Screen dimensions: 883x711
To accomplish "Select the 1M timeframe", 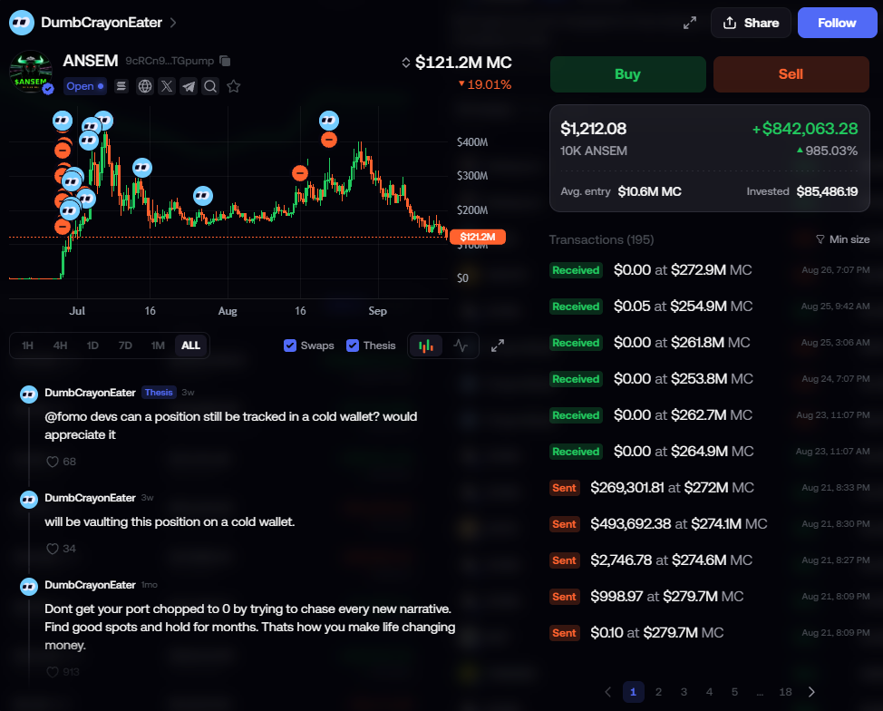I will coord(158,346).
